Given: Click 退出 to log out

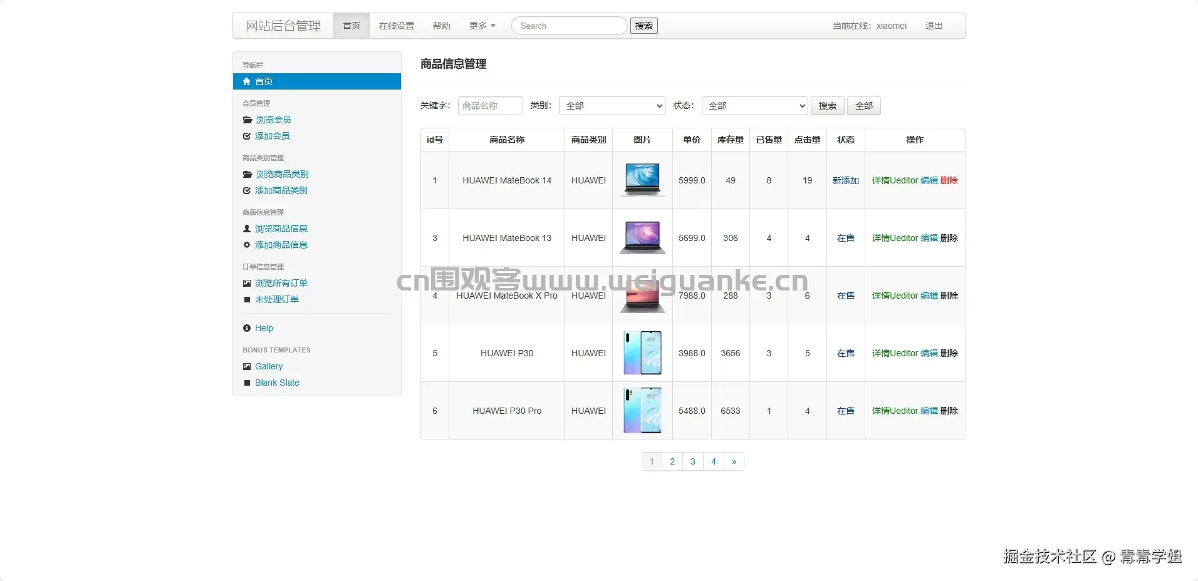Looking at the screenshot, I should 934,26.
